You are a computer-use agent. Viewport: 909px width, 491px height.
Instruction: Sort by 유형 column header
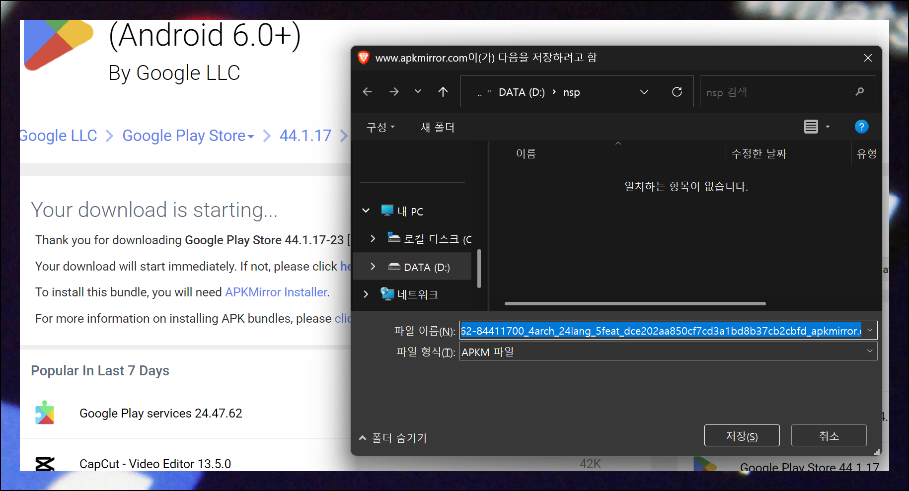(867, 153)
